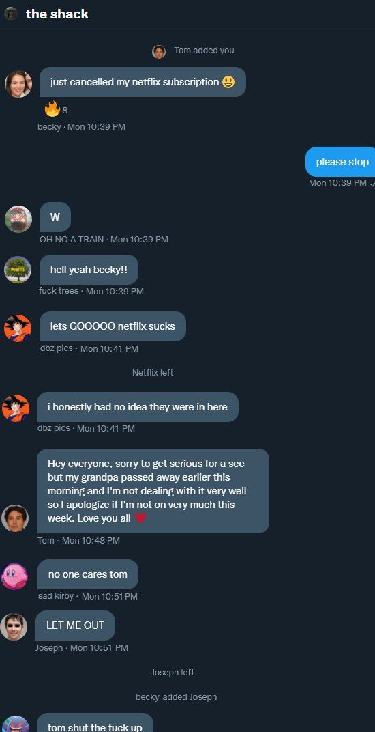The width and height of the screenshot is (375, 732).
Task: Open sad kirby's pink avatar
Action: 14,576
